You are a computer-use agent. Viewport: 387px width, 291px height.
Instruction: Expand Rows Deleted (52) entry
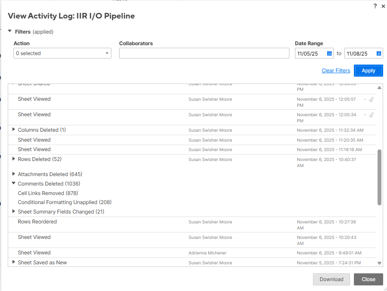[14, 159]
